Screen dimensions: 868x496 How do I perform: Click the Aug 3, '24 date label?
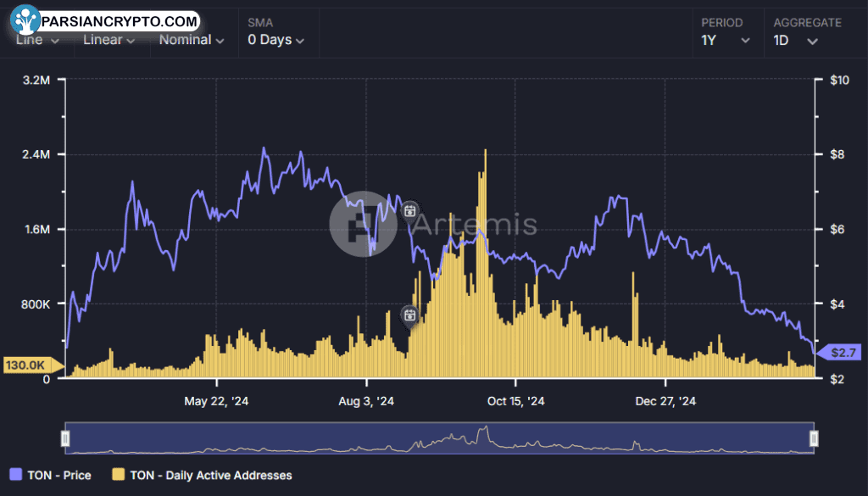pyautogui.click(x=366, y=401)
